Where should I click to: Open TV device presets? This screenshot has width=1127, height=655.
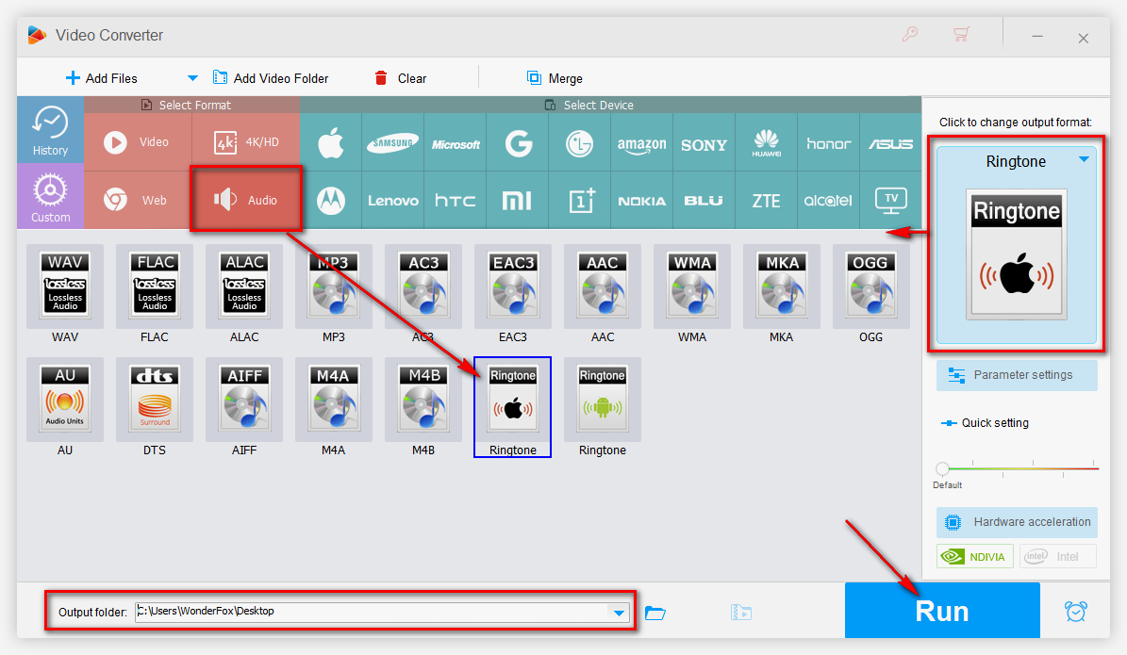click(x=890, y=201)
